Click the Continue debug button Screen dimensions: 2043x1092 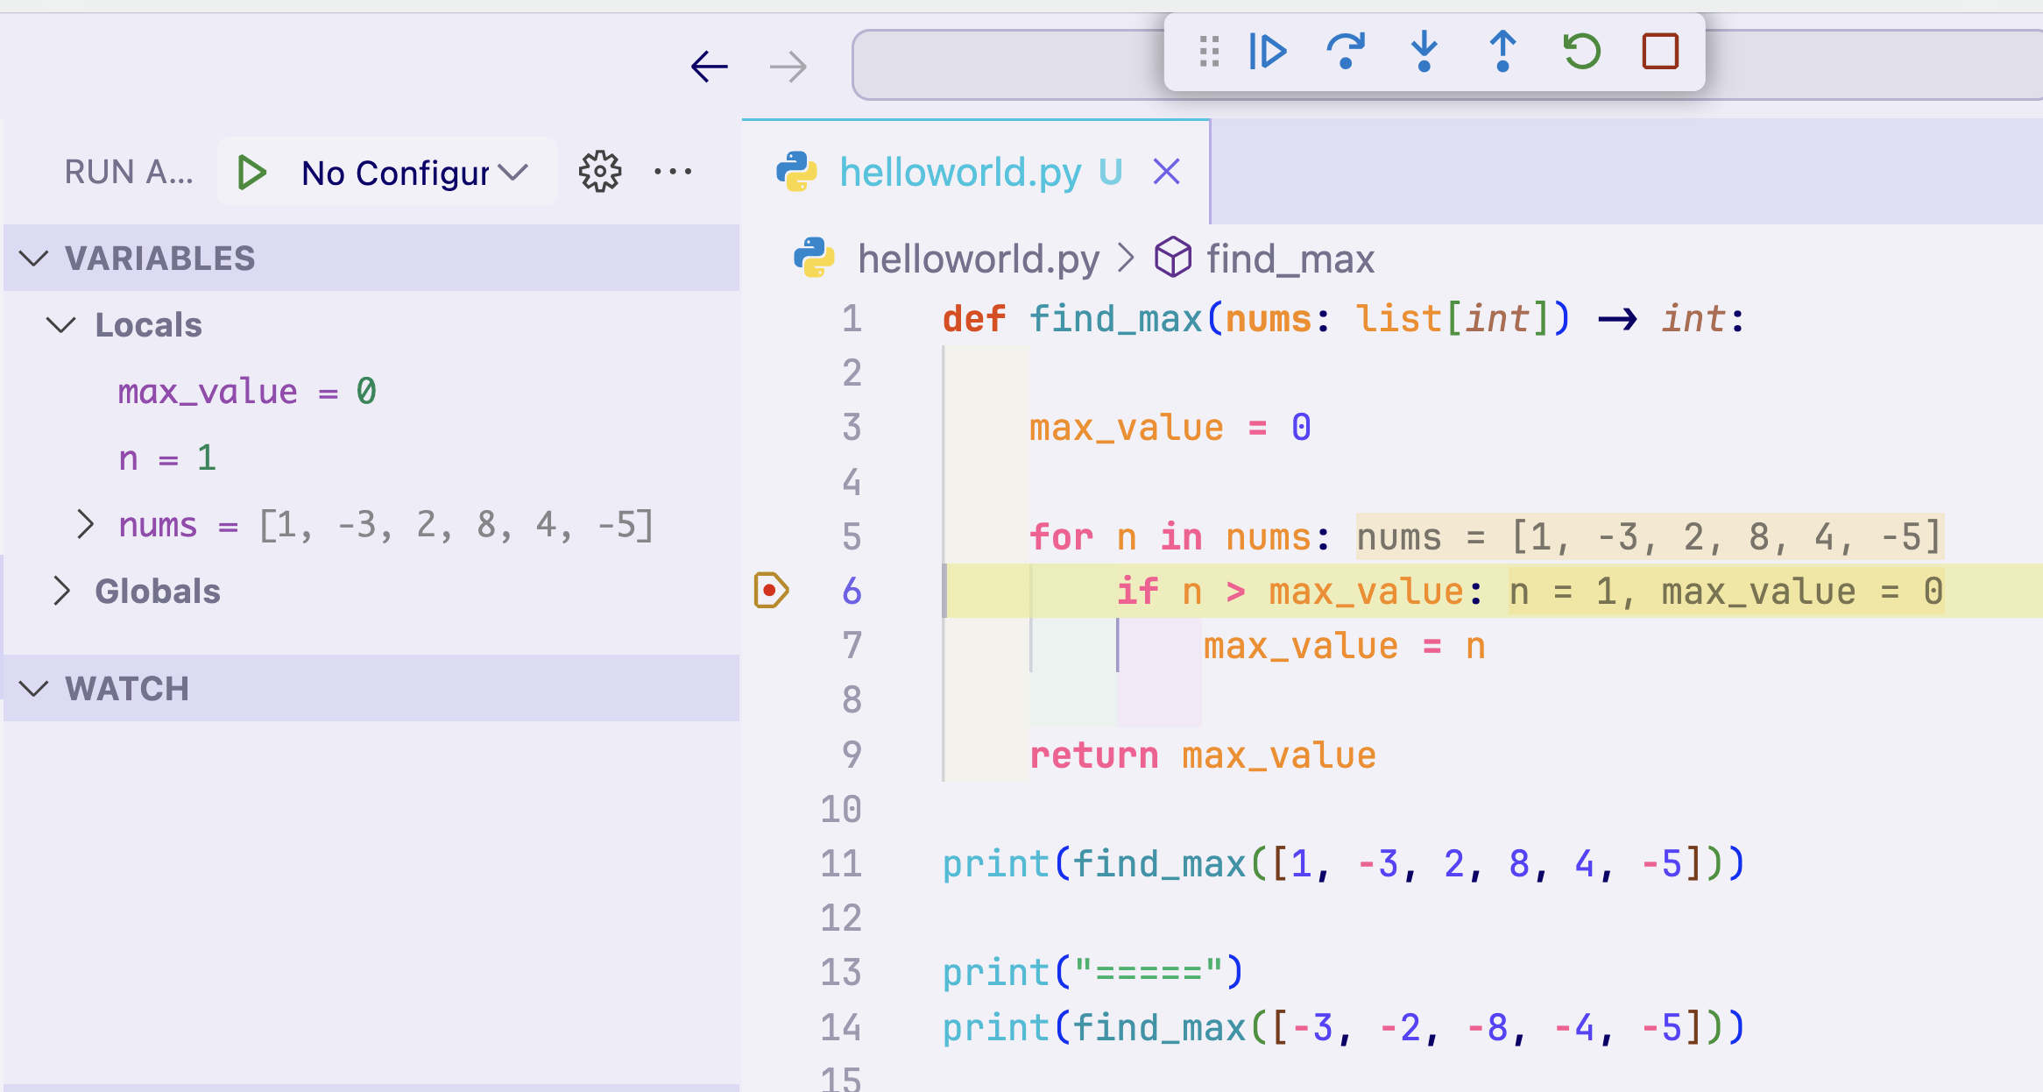1267,52
